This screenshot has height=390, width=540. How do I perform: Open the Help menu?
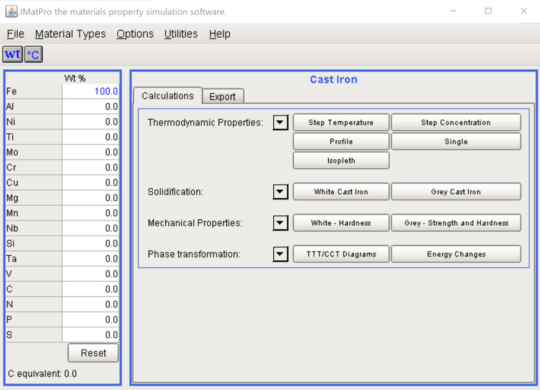tap(220, 34)
